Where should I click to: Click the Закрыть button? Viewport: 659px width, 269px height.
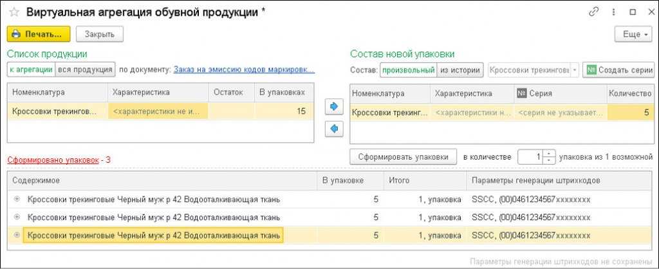pyautogui.click(x=100, y=34)
